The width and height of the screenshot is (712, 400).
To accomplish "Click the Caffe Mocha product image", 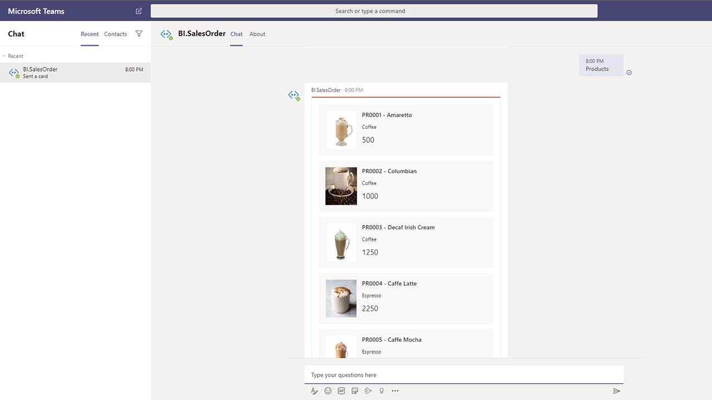I will point(341,347).
